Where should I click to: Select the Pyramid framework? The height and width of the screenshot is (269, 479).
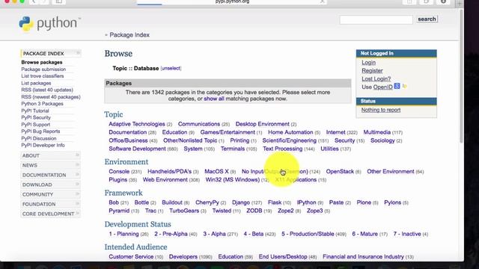click(x=119, y=211)
